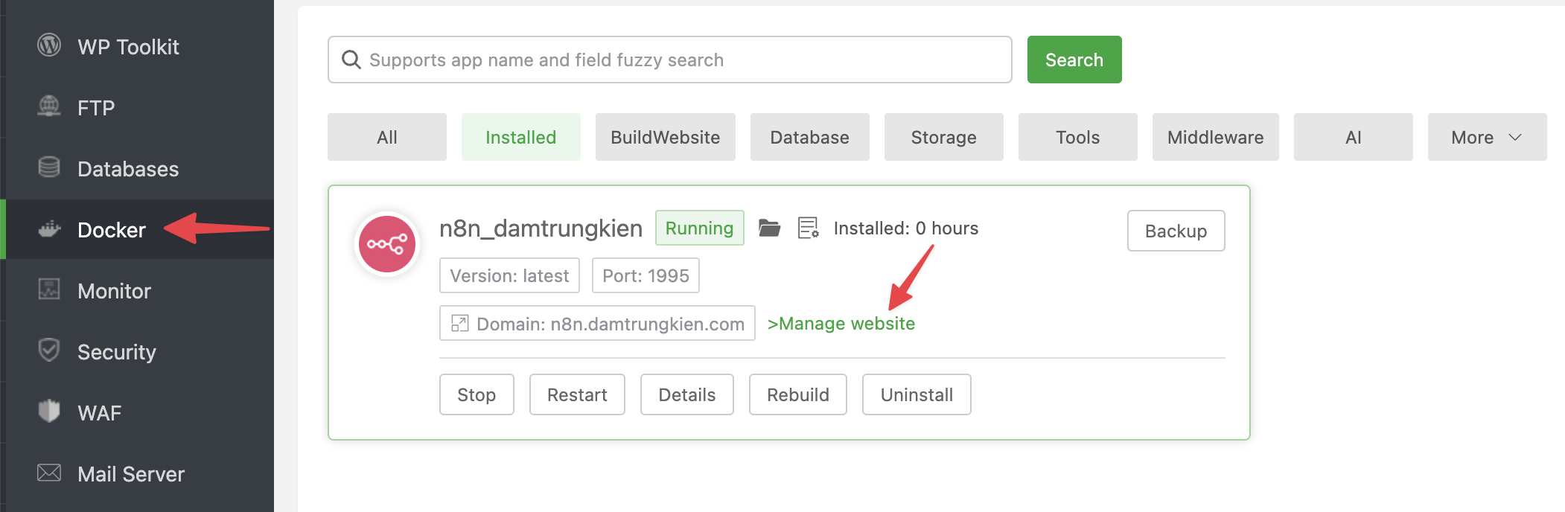Open the WAF menu label
The height and width of the screenshot is (512, 1565).
(99, 413)
